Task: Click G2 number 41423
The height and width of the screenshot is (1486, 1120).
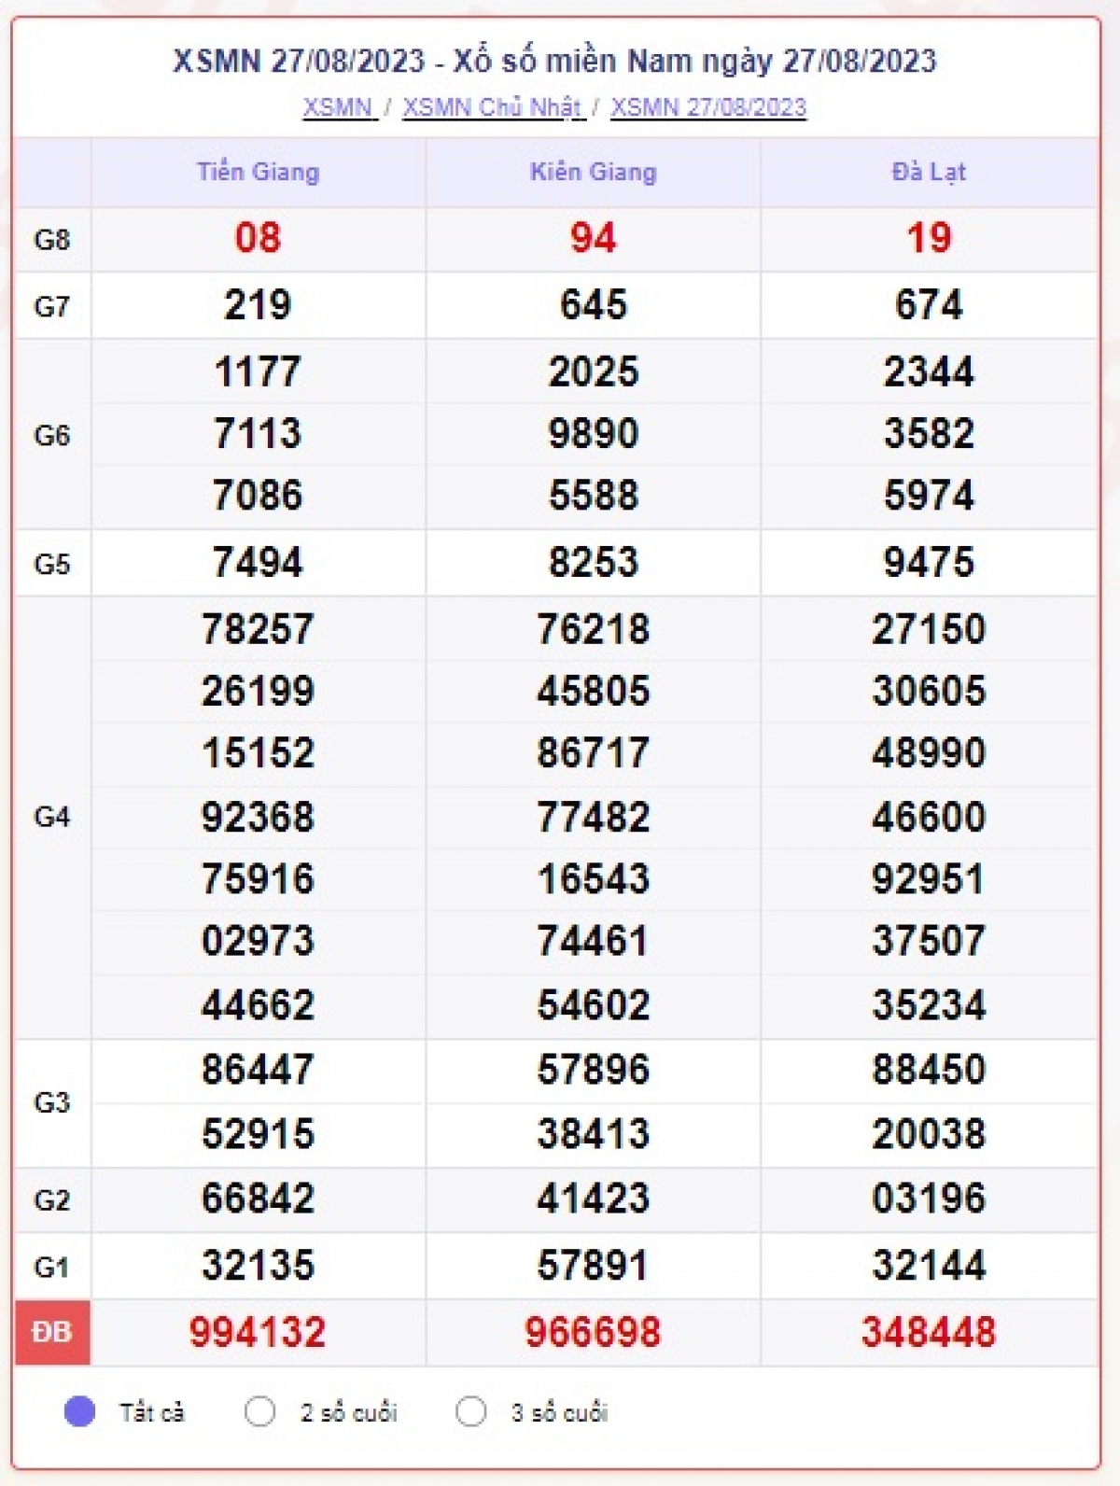Action: pos(594,1199)
